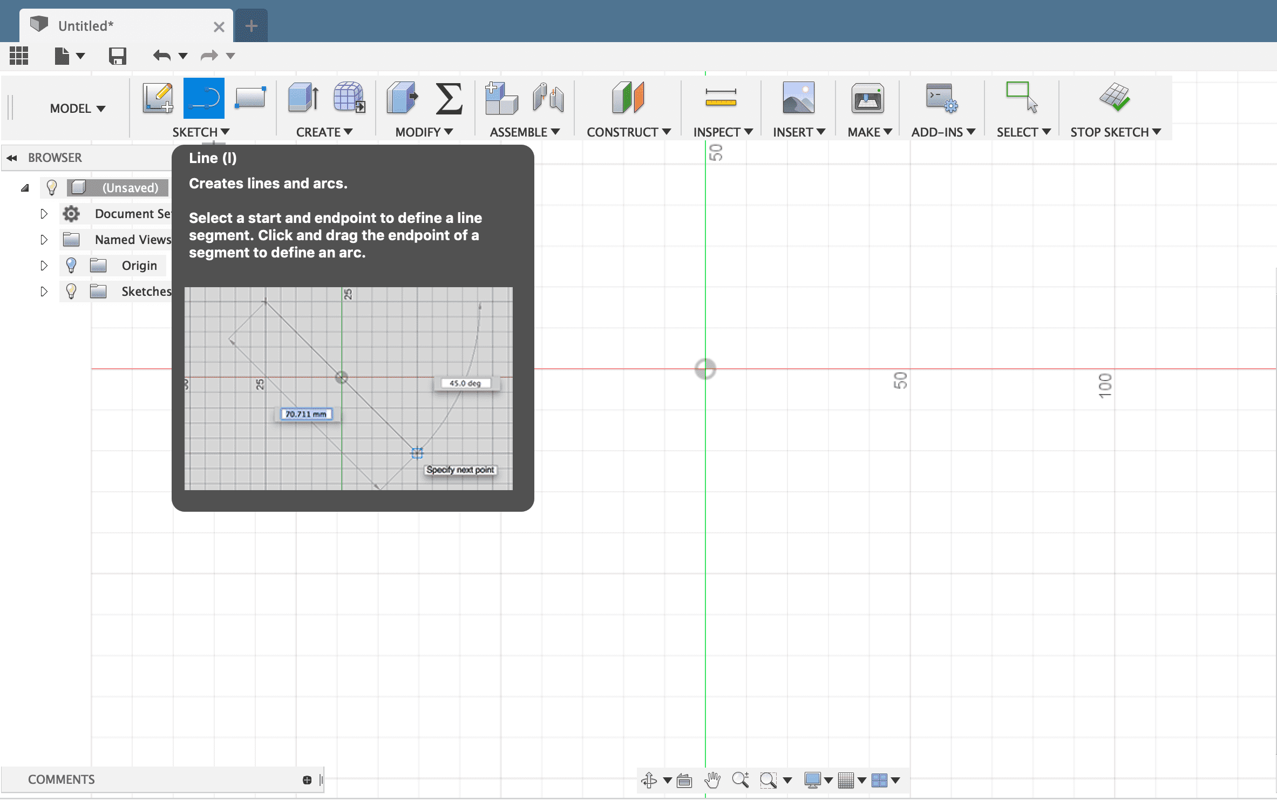
Task: Expand the Comments panel plus button
Action: pyautogui.click(x=307, y=779)
